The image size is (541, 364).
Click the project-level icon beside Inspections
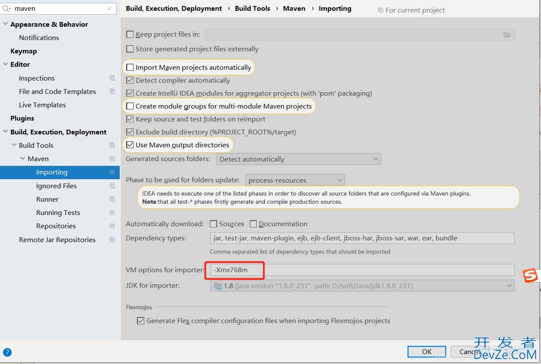112,78
